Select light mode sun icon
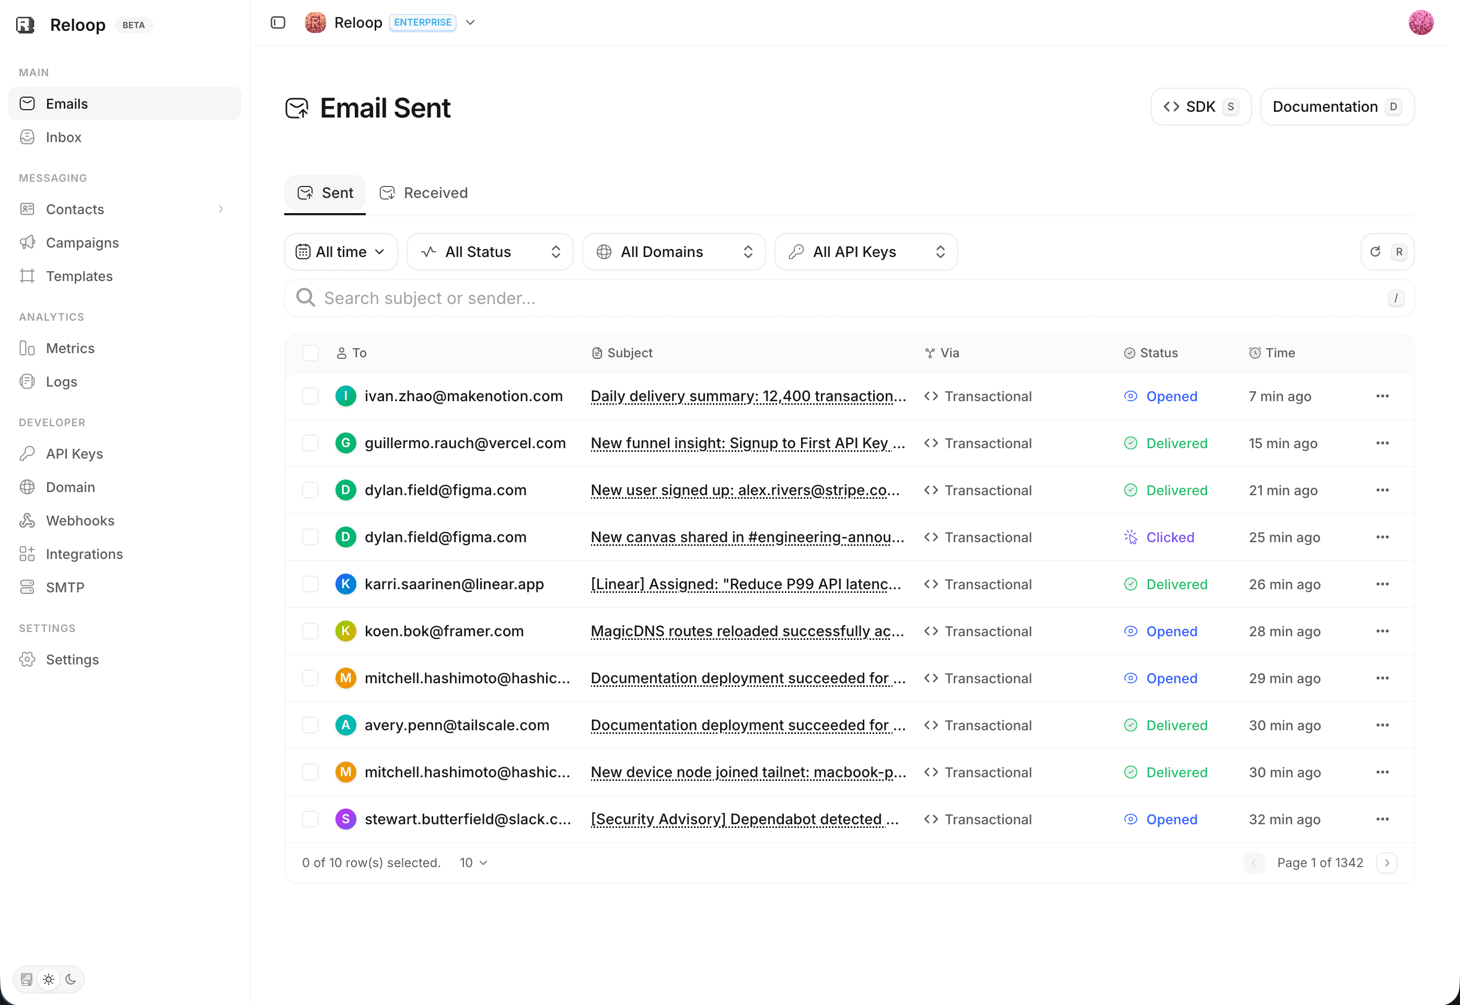Viewport: 1460px width, 1005px height. click(x=49, y=979)
